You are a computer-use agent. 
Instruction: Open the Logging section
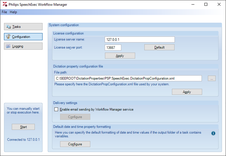(x=23, y=46)
